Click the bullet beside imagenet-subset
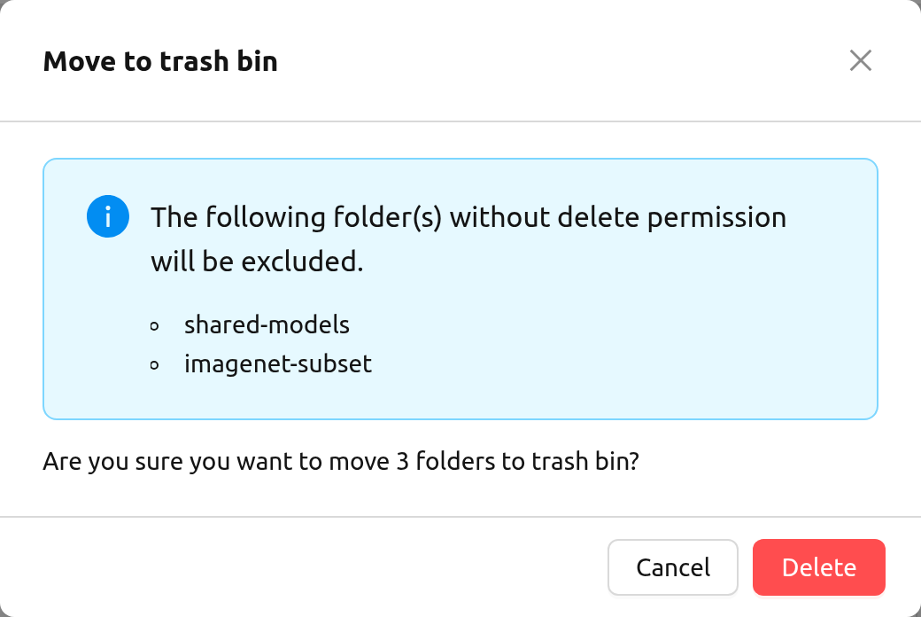The height and width of the screenshot is (617, 921). pos(154,365)
